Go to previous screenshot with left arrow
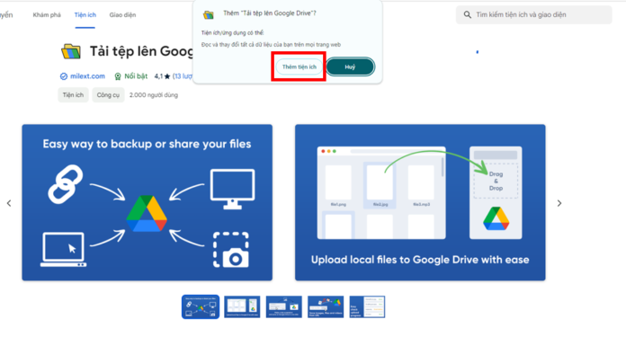626x346 pixels. coord(9,203)
